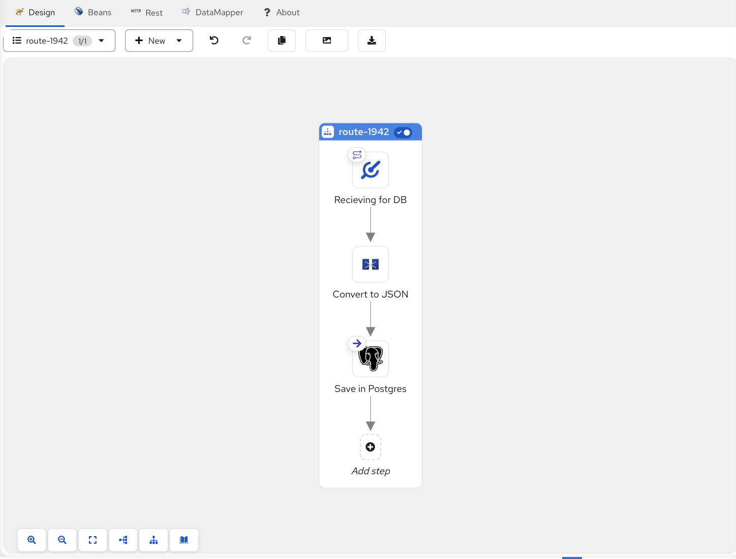Switch to horizontal layout
This screenshot has height=559, width=736.
[123, 540]
